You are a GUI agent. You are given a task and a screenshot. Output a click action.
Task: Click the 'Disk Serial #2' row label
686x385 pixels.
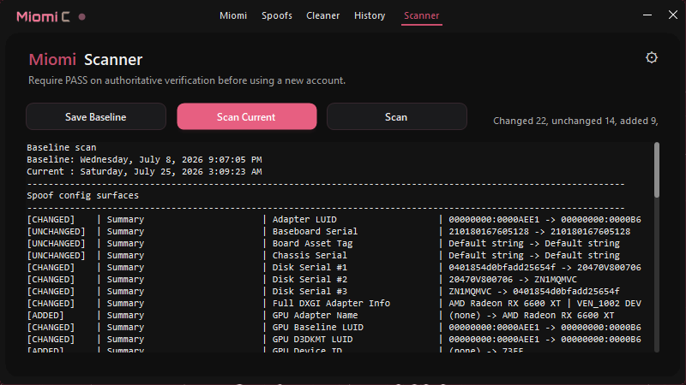click(x=310, y=280)
